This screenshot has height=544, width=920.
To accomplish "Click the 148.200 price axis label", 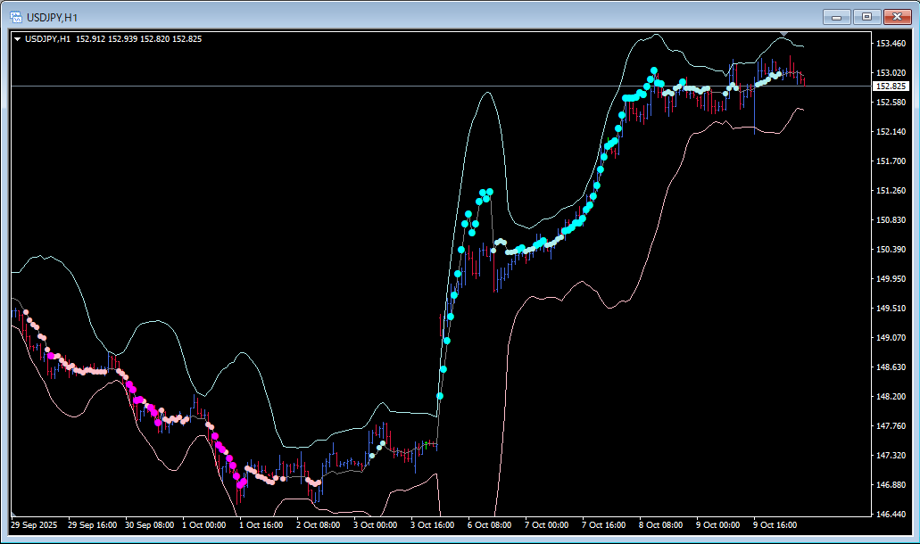I will pyautogui.click(x=891, y=397).
